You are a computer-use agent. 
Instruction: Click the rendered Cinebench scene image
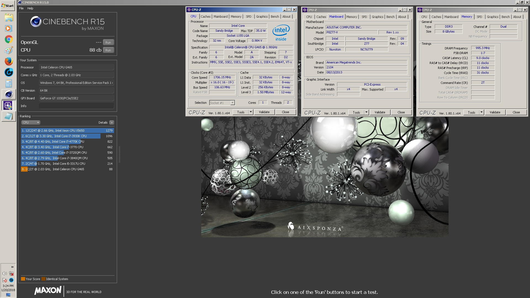coord(325,177)
